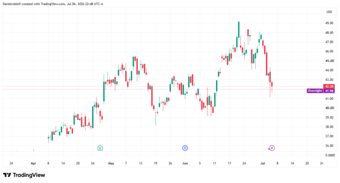This screenshot has height=183, width=340.
Task: Click the 17 date axis label
Action: (x=229, y=163)
